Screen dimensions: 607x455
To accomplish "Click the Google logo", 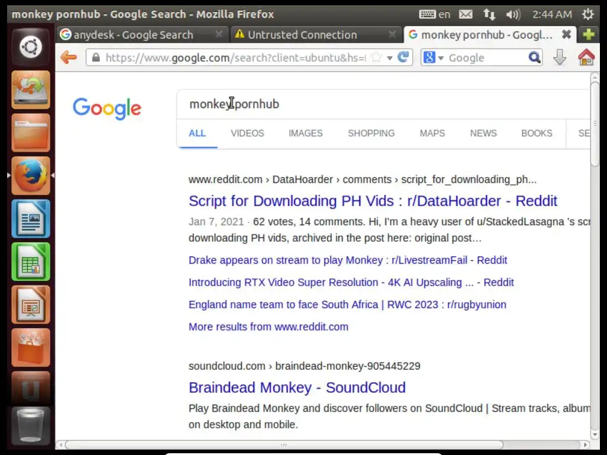I will pos(107,108).
